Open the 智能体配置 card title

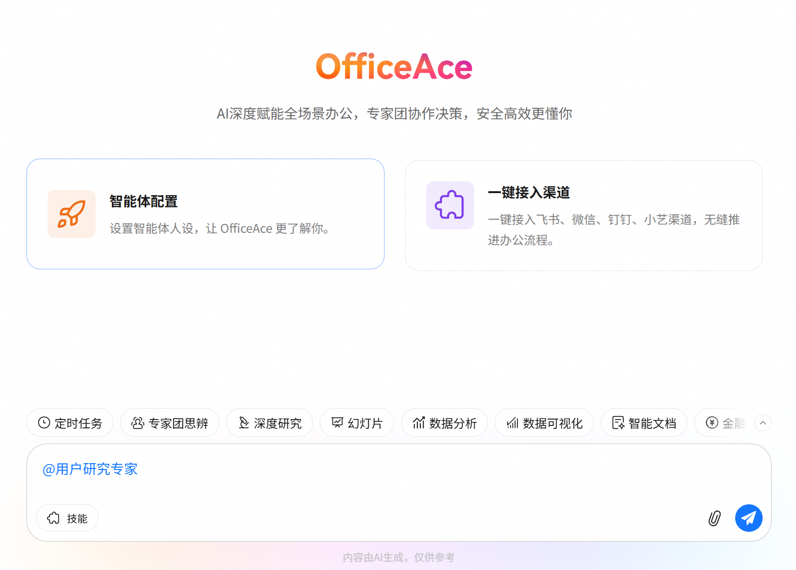[x=143, y=201]
